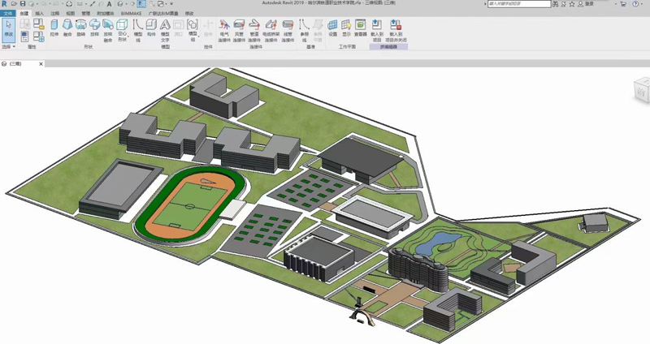
Task: Activate the 修改 (Modify) selection arrow
Action: point(8,29)
